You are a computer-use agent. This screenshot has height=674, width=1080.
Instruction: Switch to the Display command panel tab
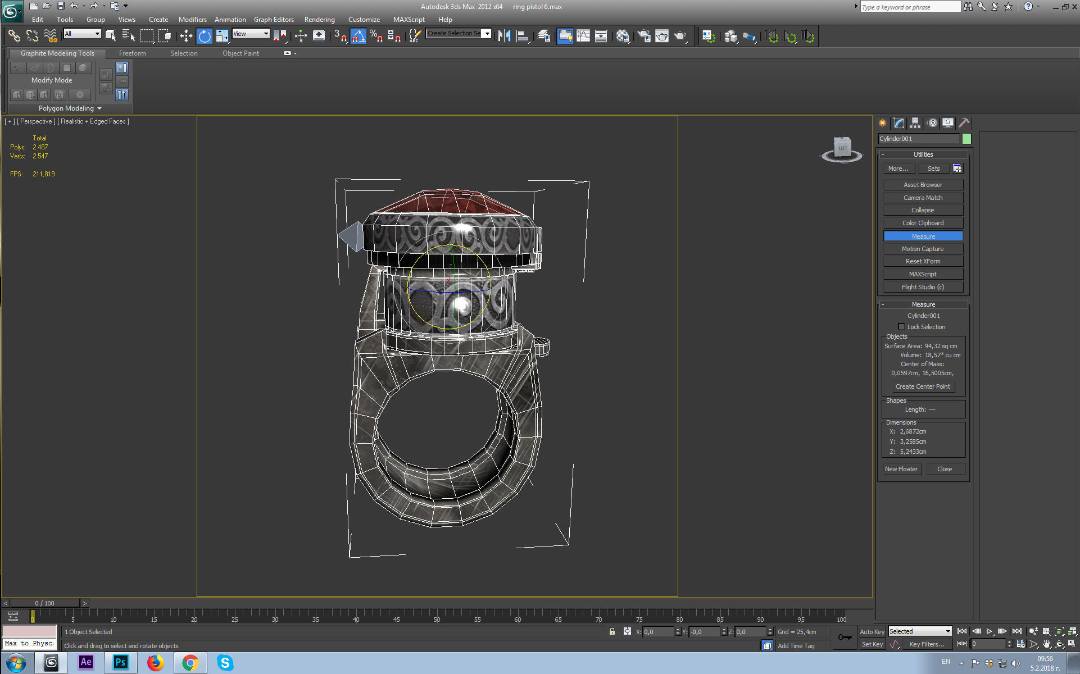coord(948,122)
